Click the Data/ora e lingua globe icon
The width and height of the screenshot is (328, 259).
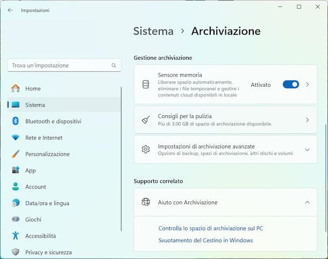tap(16, 203)
